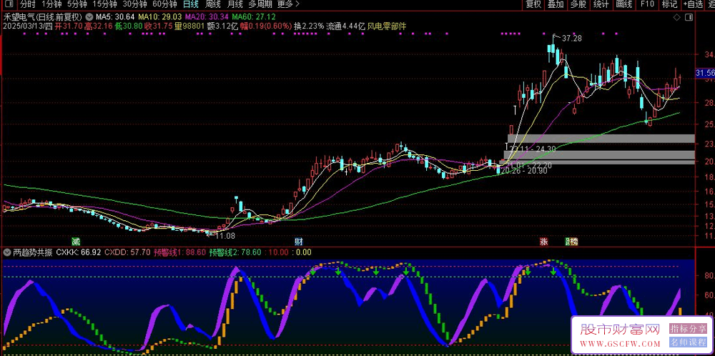
Task: Toggle the 叠加 overlay option
Action: (556, 4)
